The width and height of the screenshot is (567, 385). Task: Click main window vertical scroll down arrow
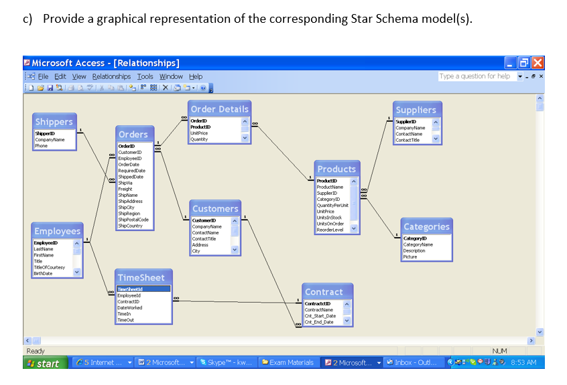click(540, 332)
